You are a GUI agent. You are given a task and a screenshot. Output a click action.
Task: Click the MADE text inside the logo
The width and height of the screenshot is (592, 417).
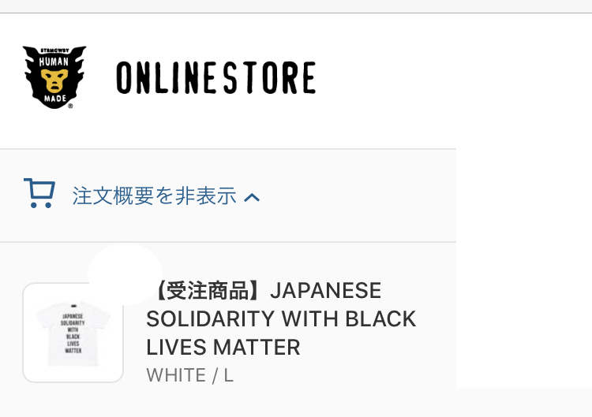tap(55, 99)
